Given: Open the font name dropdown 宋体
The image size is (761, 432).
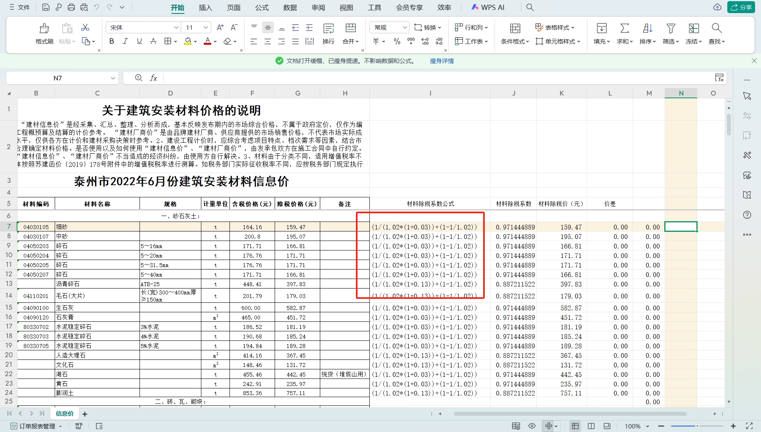Looking at the screenshot, I should point(176,27).
